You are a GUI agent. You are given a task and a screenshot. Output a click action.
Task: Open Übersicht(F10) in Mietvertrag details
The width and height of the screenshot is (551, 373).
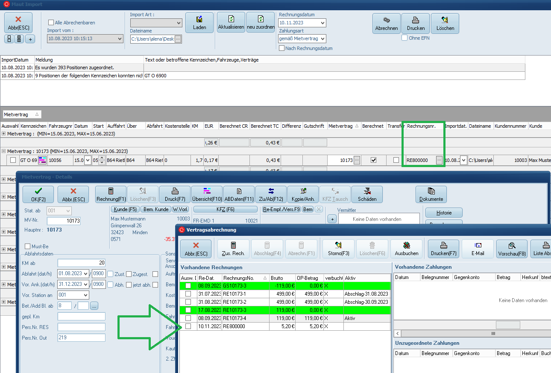click(x=207, y=194)
